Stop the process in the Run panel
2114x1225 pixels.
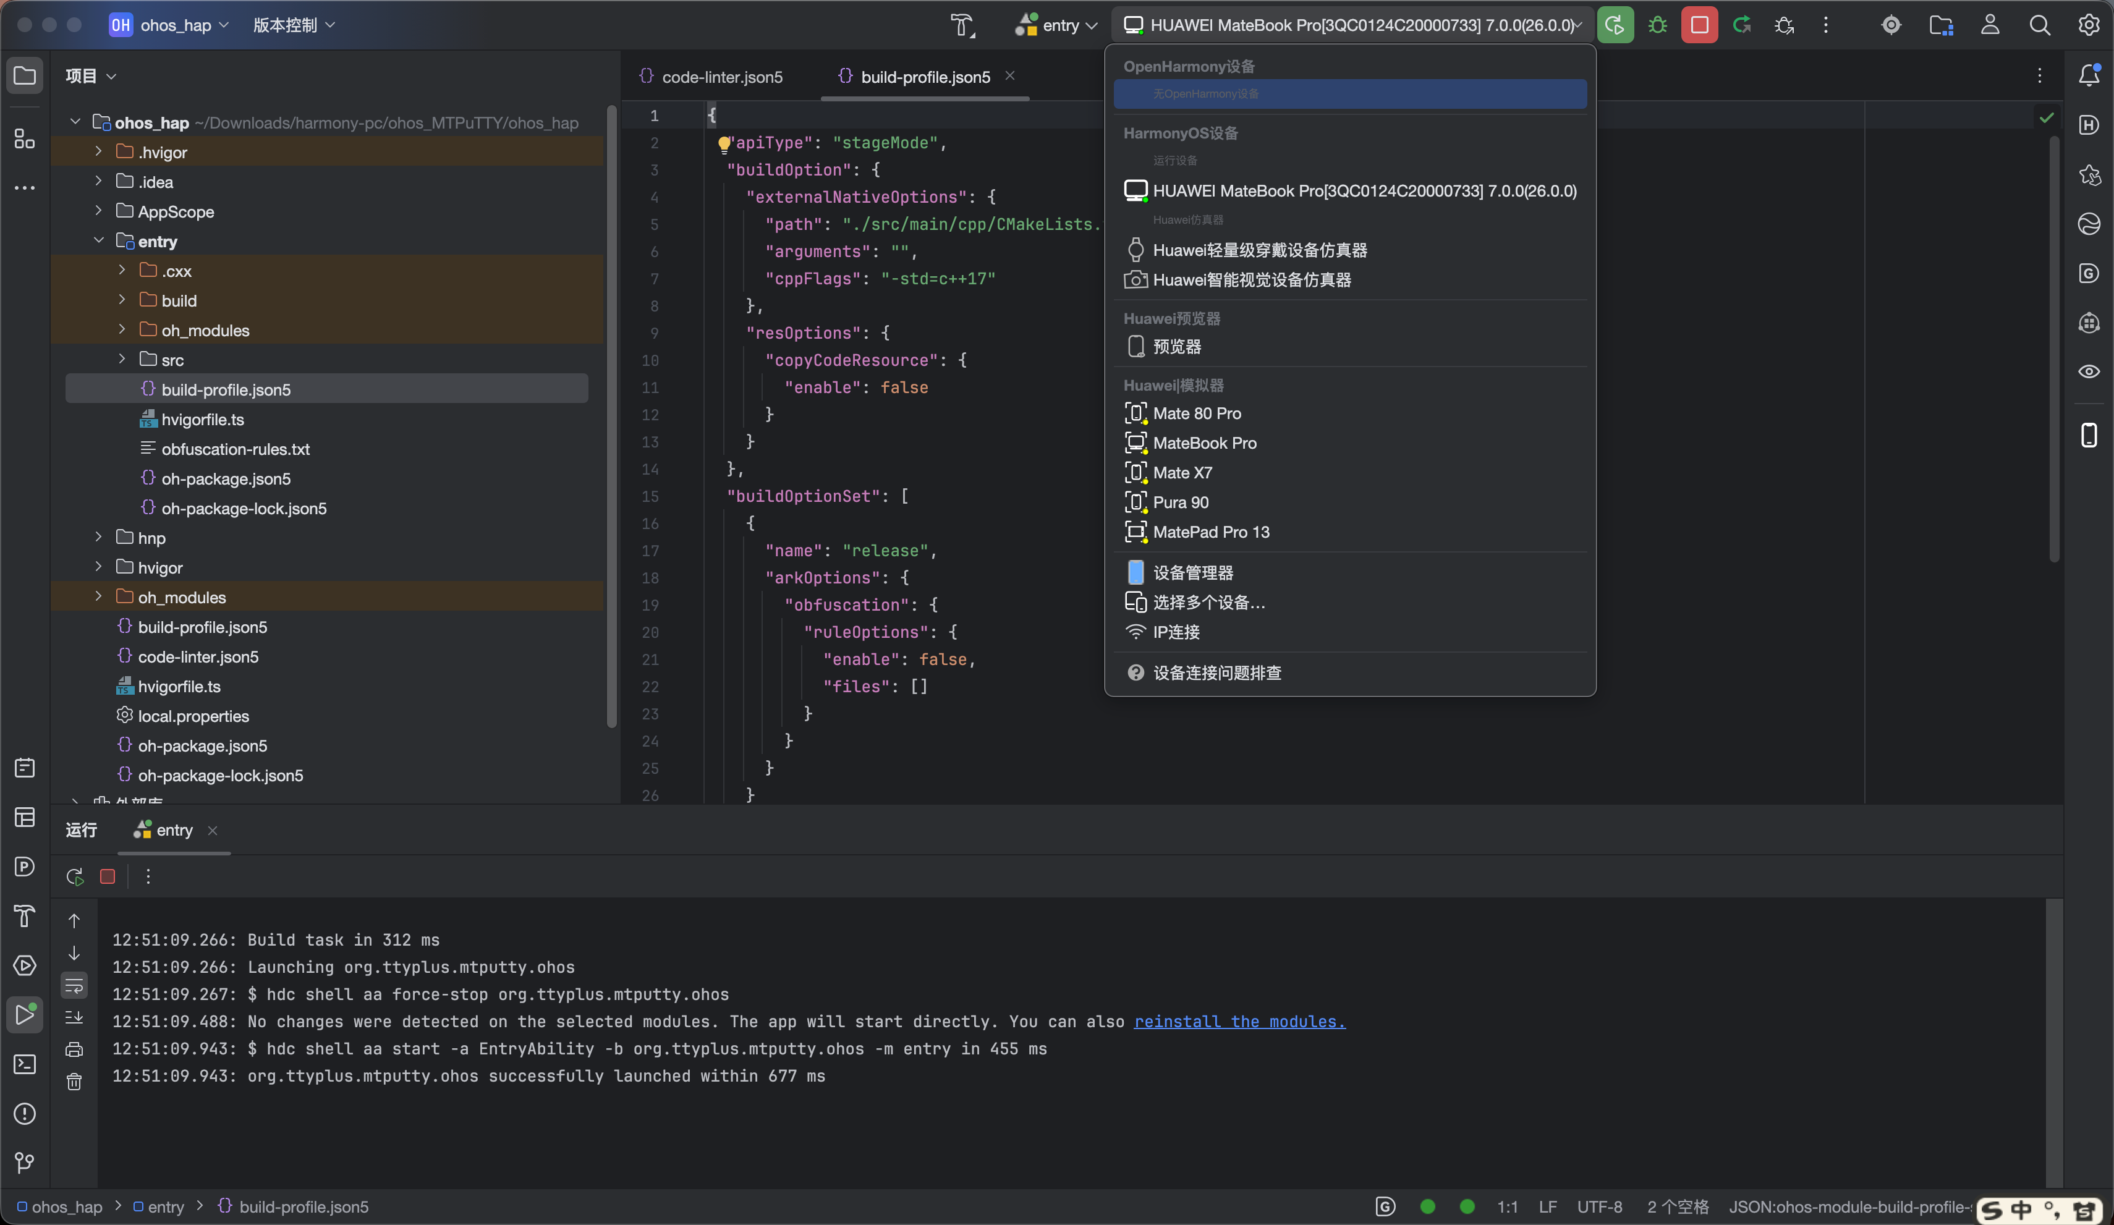pyautogui.click(x=108, y=876)
